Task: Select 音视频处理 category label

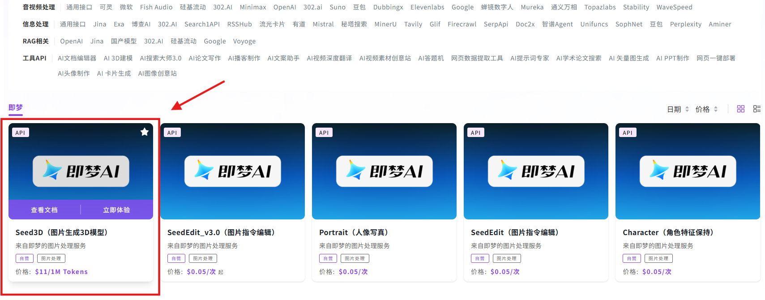Action: (x=39, y=7)
